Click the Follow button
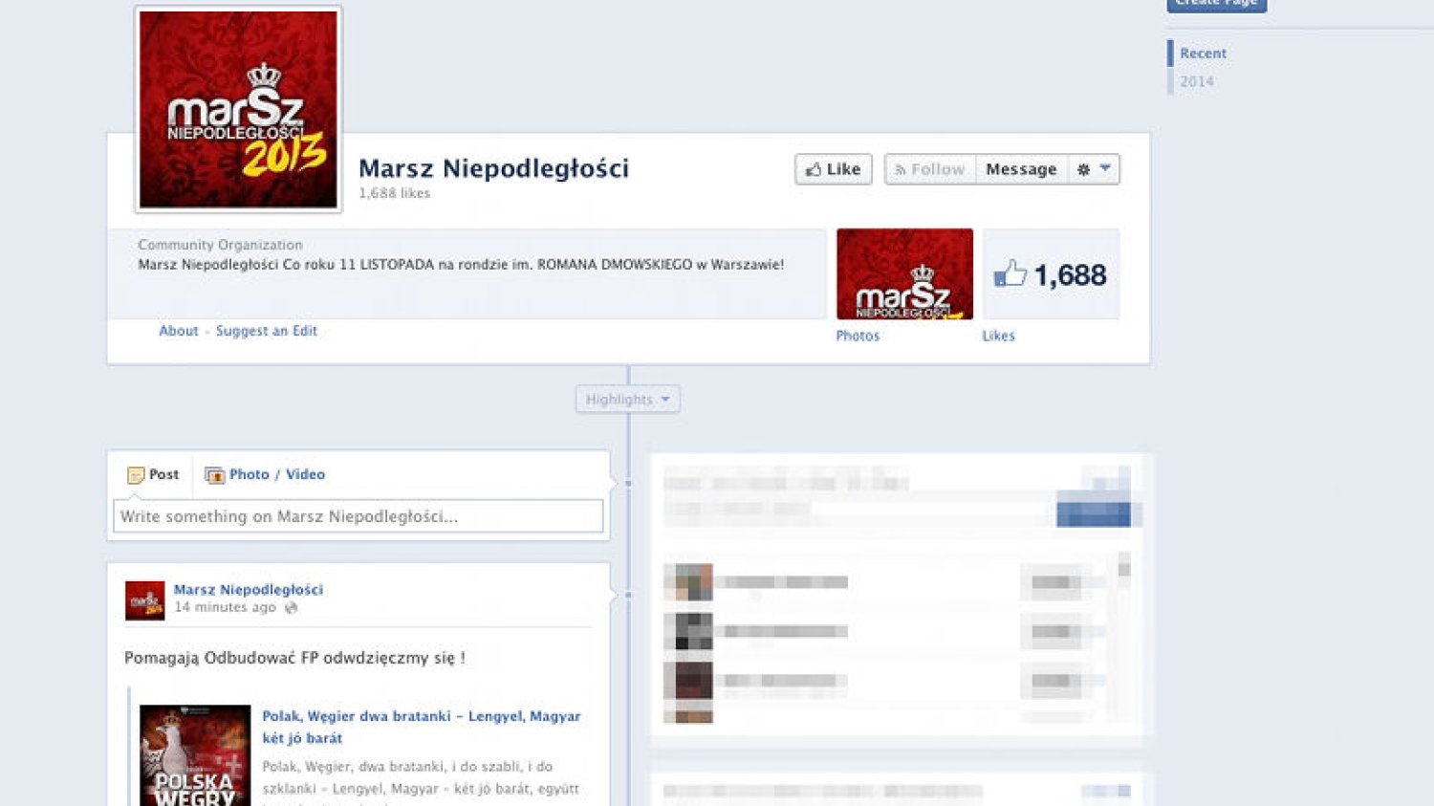Viewport: 1434px width, 806px height. pyautogui.click(x=930, y=169)
